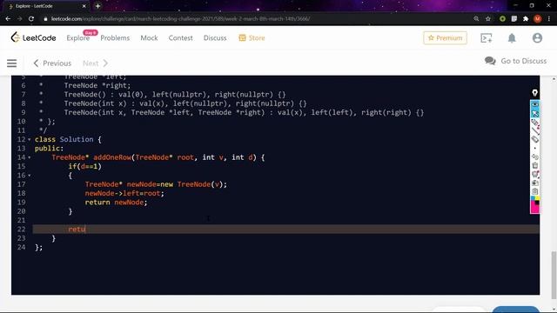Click 'newNode->left=root;' on line 18

124,193
